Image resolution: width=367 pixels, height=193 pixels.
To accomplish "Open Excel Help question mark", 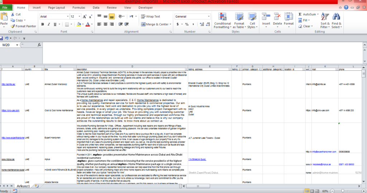I will [346, 8].
